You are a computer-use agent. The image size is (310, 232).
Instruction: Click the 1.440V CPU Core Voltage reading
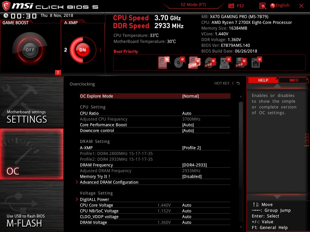tap(164, 205)
